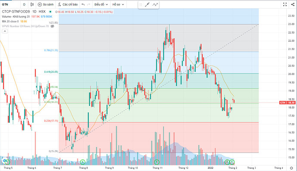Click the 2022 time axis label
This screenshot has width=297, height=171.
tap(210, 168)
